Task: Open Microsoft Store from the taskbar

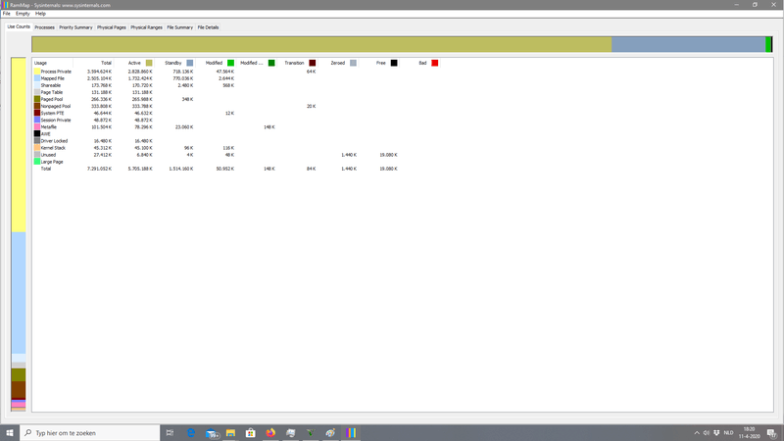Action: tap(251, 433)
